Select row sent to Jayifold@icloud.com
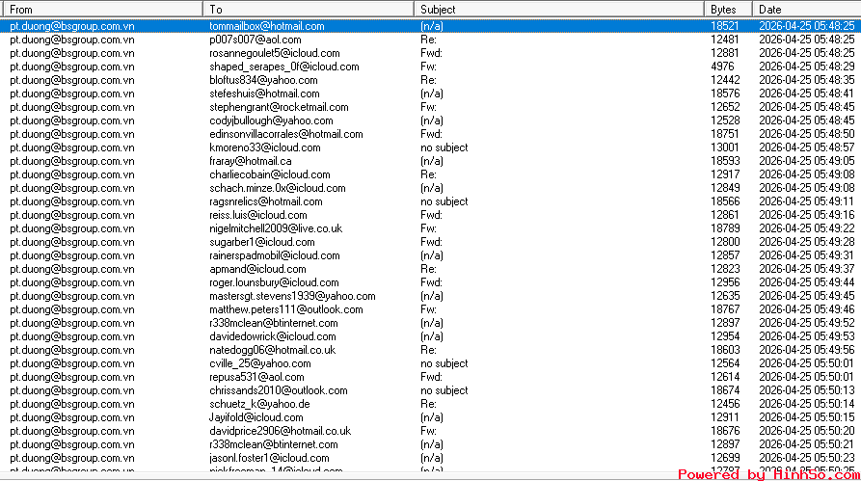The height and width of the screenshot is (481, 861). click(430, 417)
